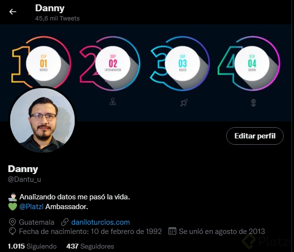Open Danny's profile photo
294x252 pixels.
pos(42,120)
